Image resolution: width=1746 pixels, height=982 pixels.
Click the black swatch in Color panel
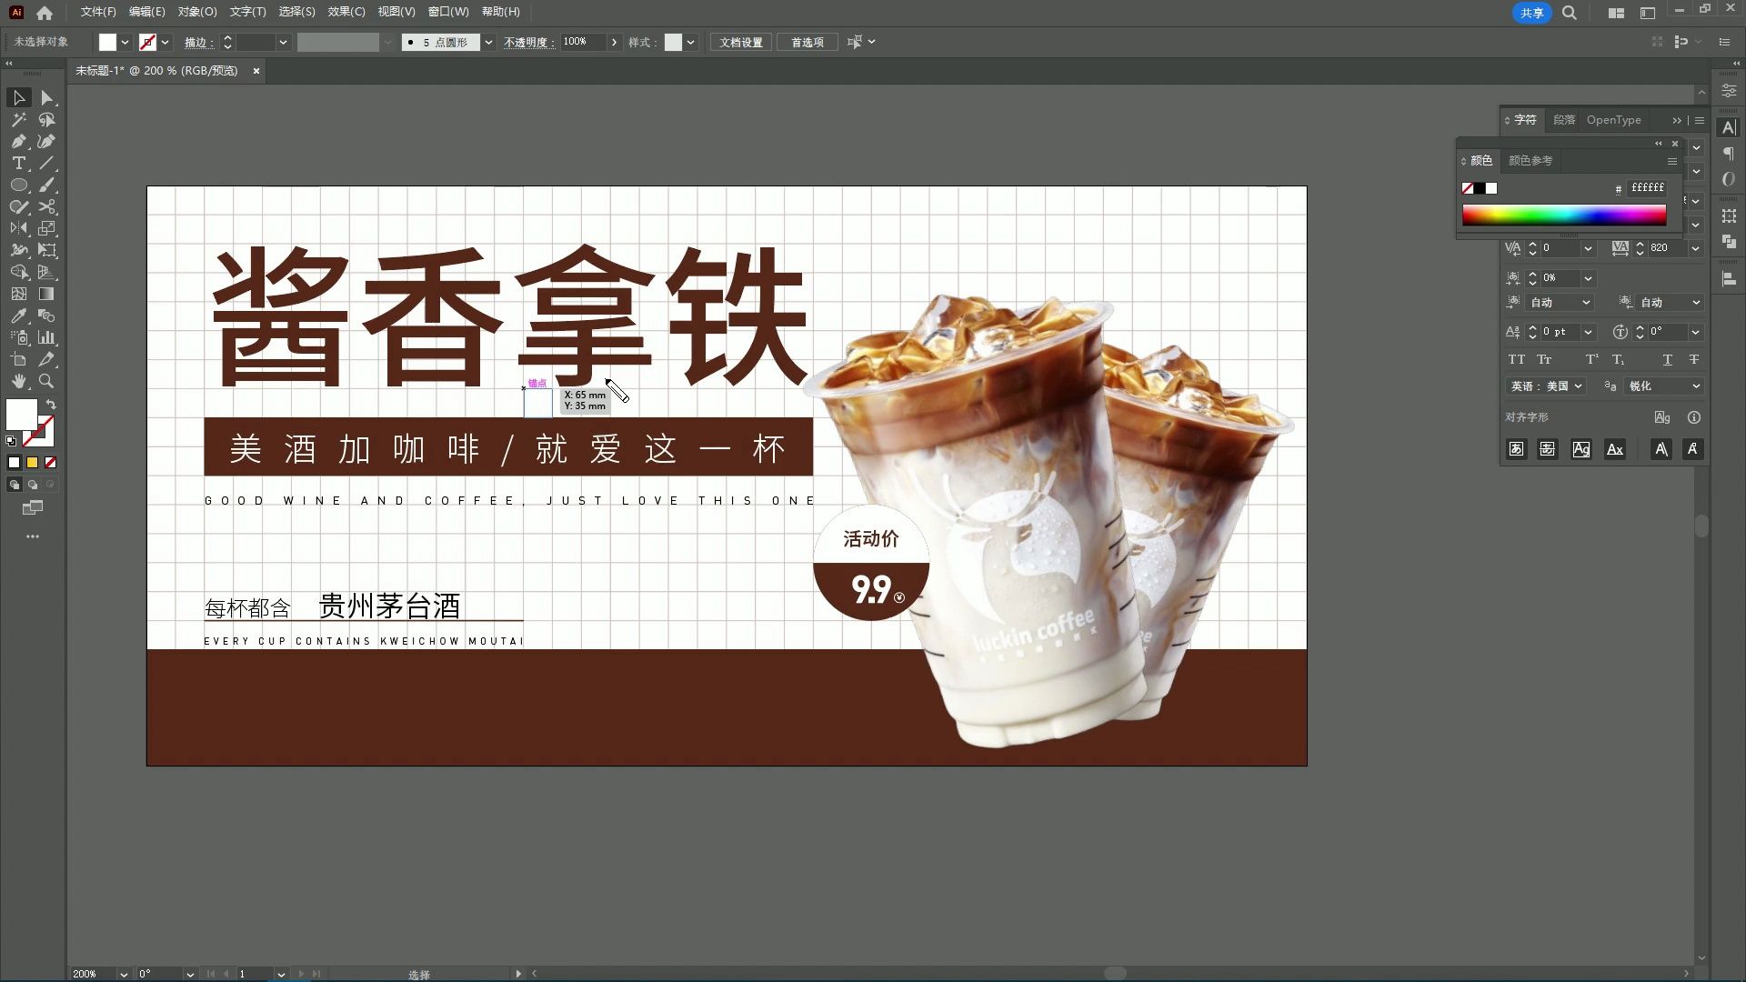tap(1480, 188)
